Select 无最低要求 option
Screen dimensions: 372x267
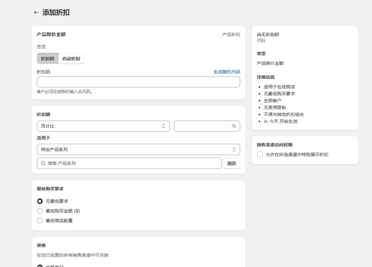pyautogui.click(x=40, y=201)
